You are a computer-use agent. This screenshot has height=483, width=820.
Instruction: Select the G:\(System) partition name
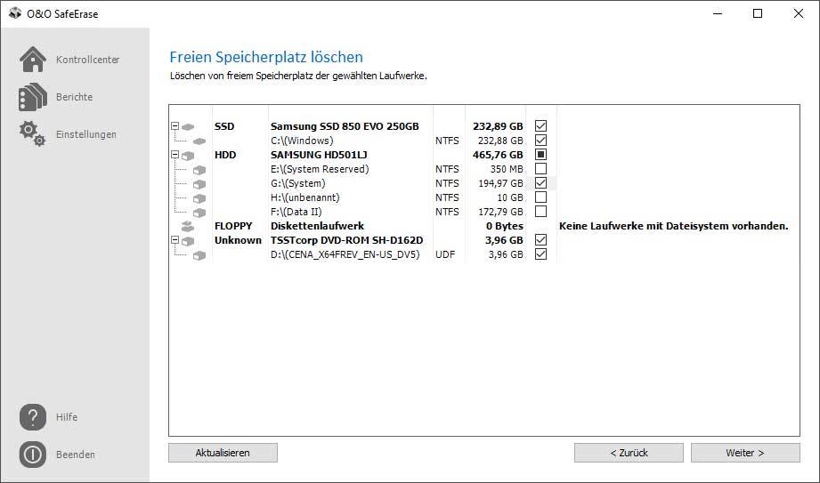pyautogui.click(x=297, y=183)
